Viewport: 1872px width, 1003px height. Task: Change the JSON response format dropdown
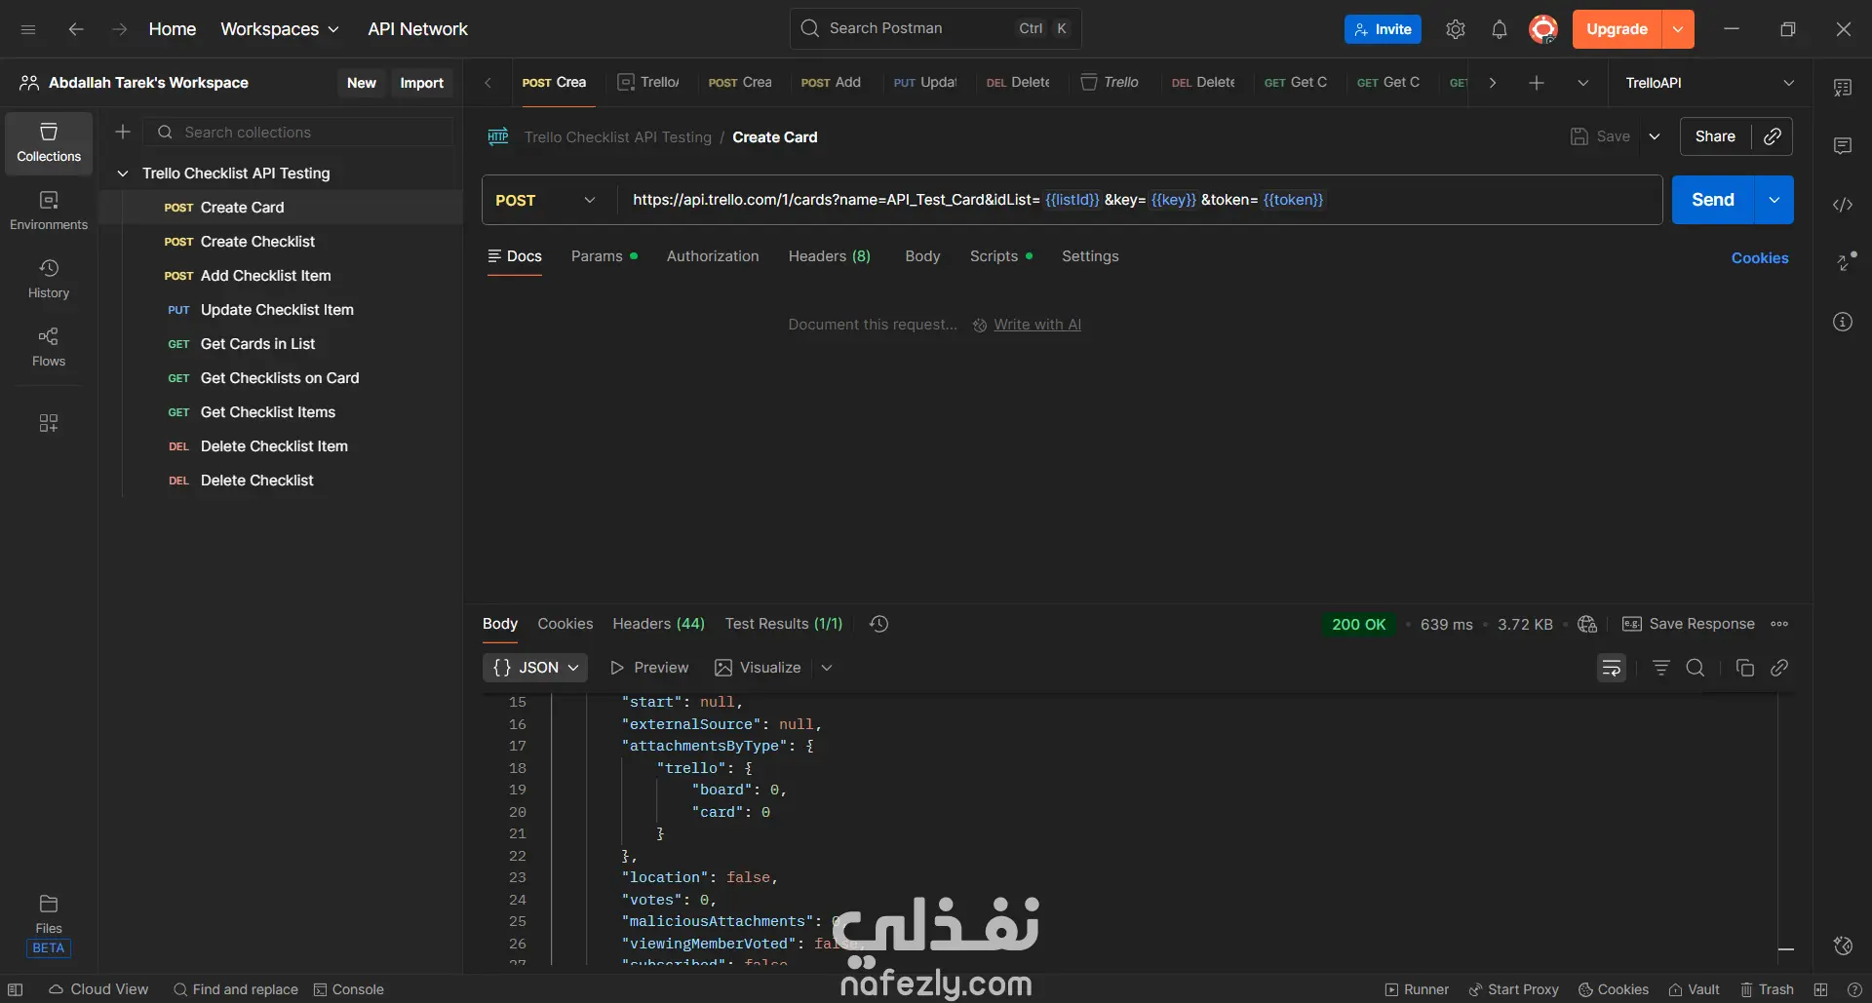tap(535, 668)
